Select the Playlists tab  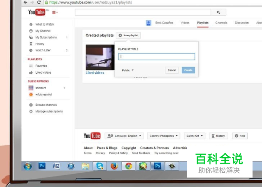203,23
